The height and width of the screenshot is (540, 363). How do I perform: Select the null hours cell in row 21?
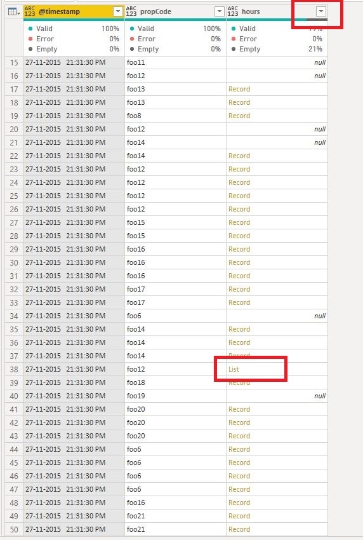pyautogui.click(x=277, y=142)
